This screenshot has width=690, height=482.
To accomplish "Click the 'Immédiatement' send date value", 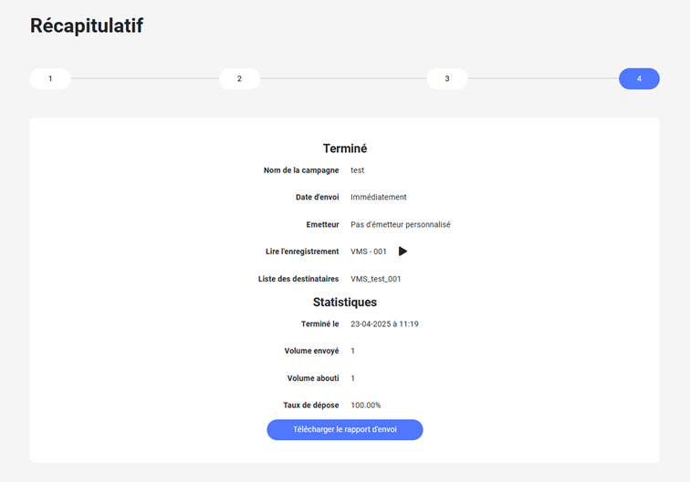I will pos(378,197).
